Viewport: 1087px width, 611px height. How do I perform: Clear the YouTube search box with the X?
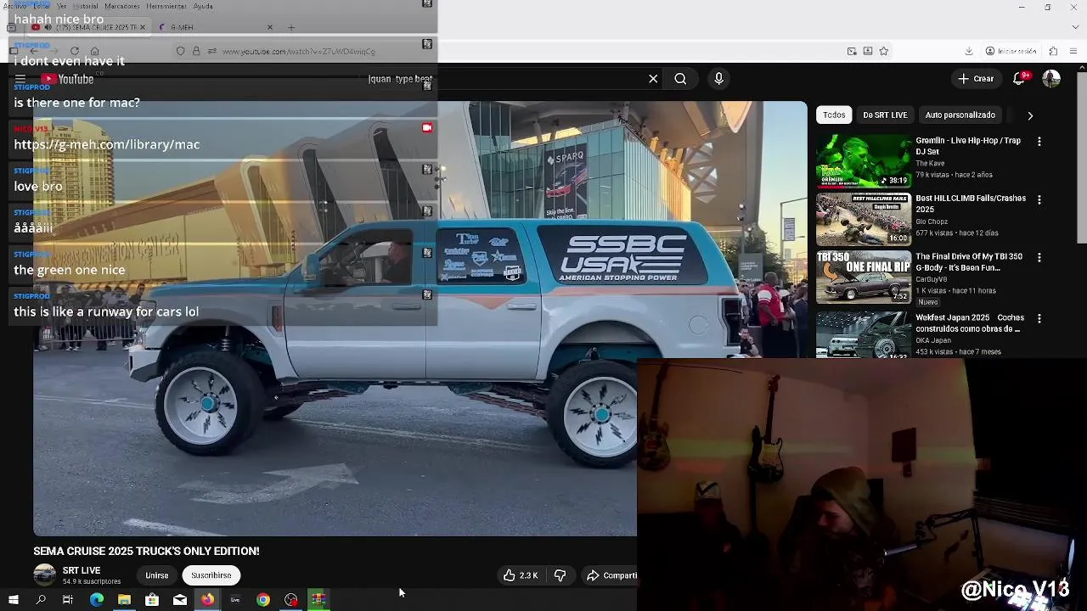coord(653,79)
